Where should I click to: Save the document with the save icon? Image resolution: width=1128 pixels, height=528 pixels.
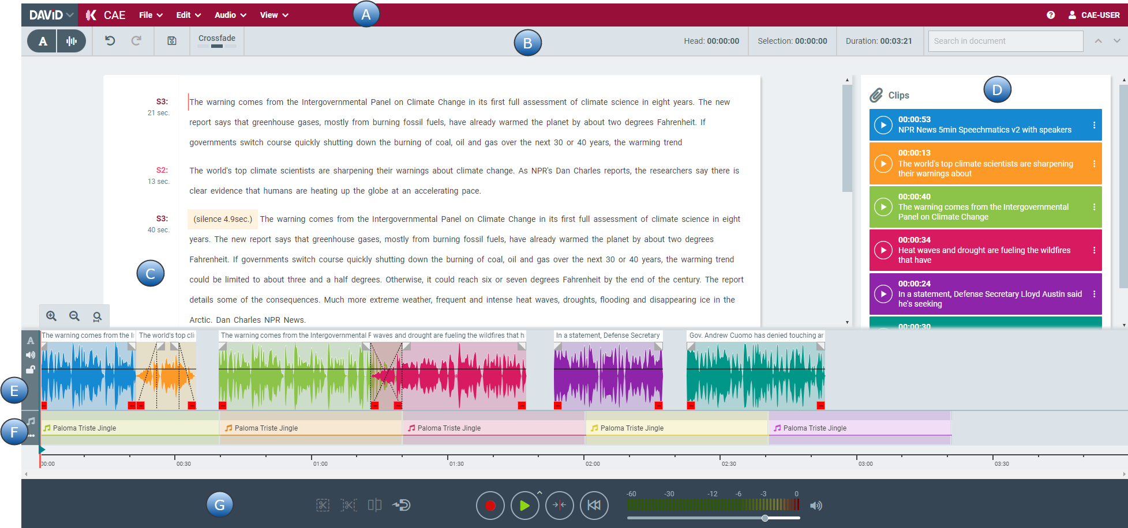point(172,41)
